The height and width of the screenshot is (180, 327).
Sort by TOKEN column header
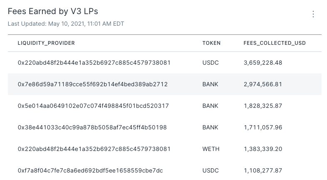(211, 43)
